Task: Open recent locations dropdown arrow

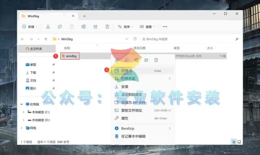Action: click(38, 39)
